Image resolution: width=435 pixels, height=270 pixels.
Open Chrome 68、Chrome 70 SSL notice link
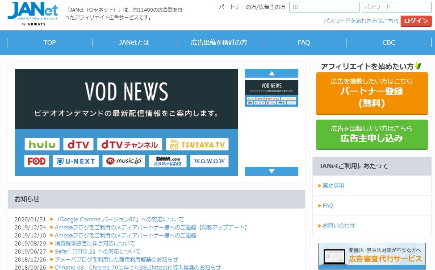coord(138,267)
